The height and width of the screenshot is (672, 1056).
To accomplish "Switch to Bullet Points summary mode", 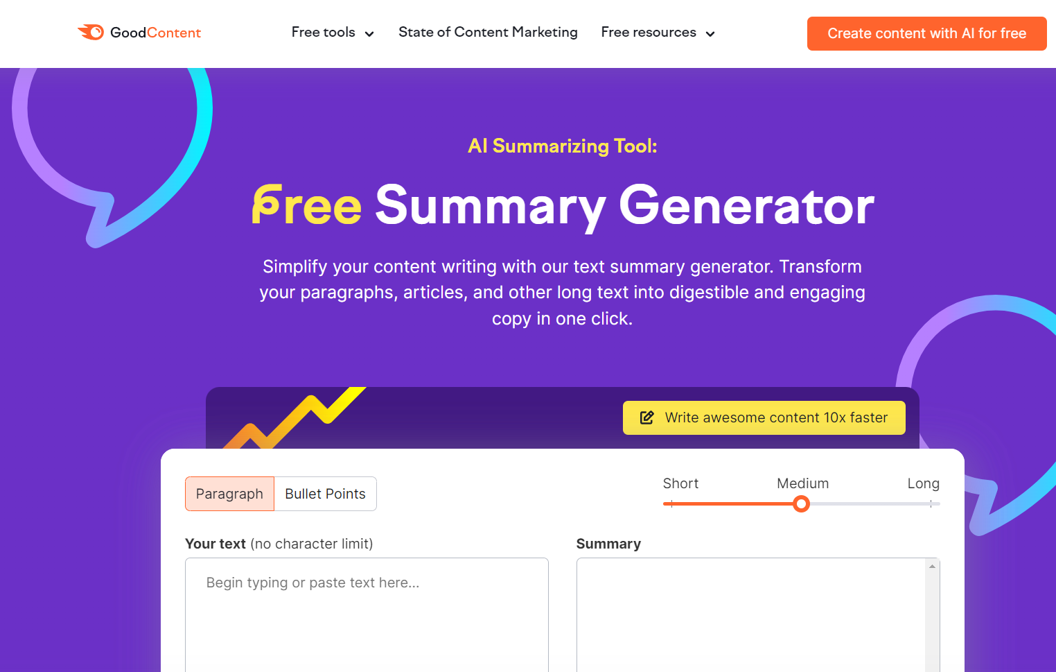I will (x=325, y=494).
